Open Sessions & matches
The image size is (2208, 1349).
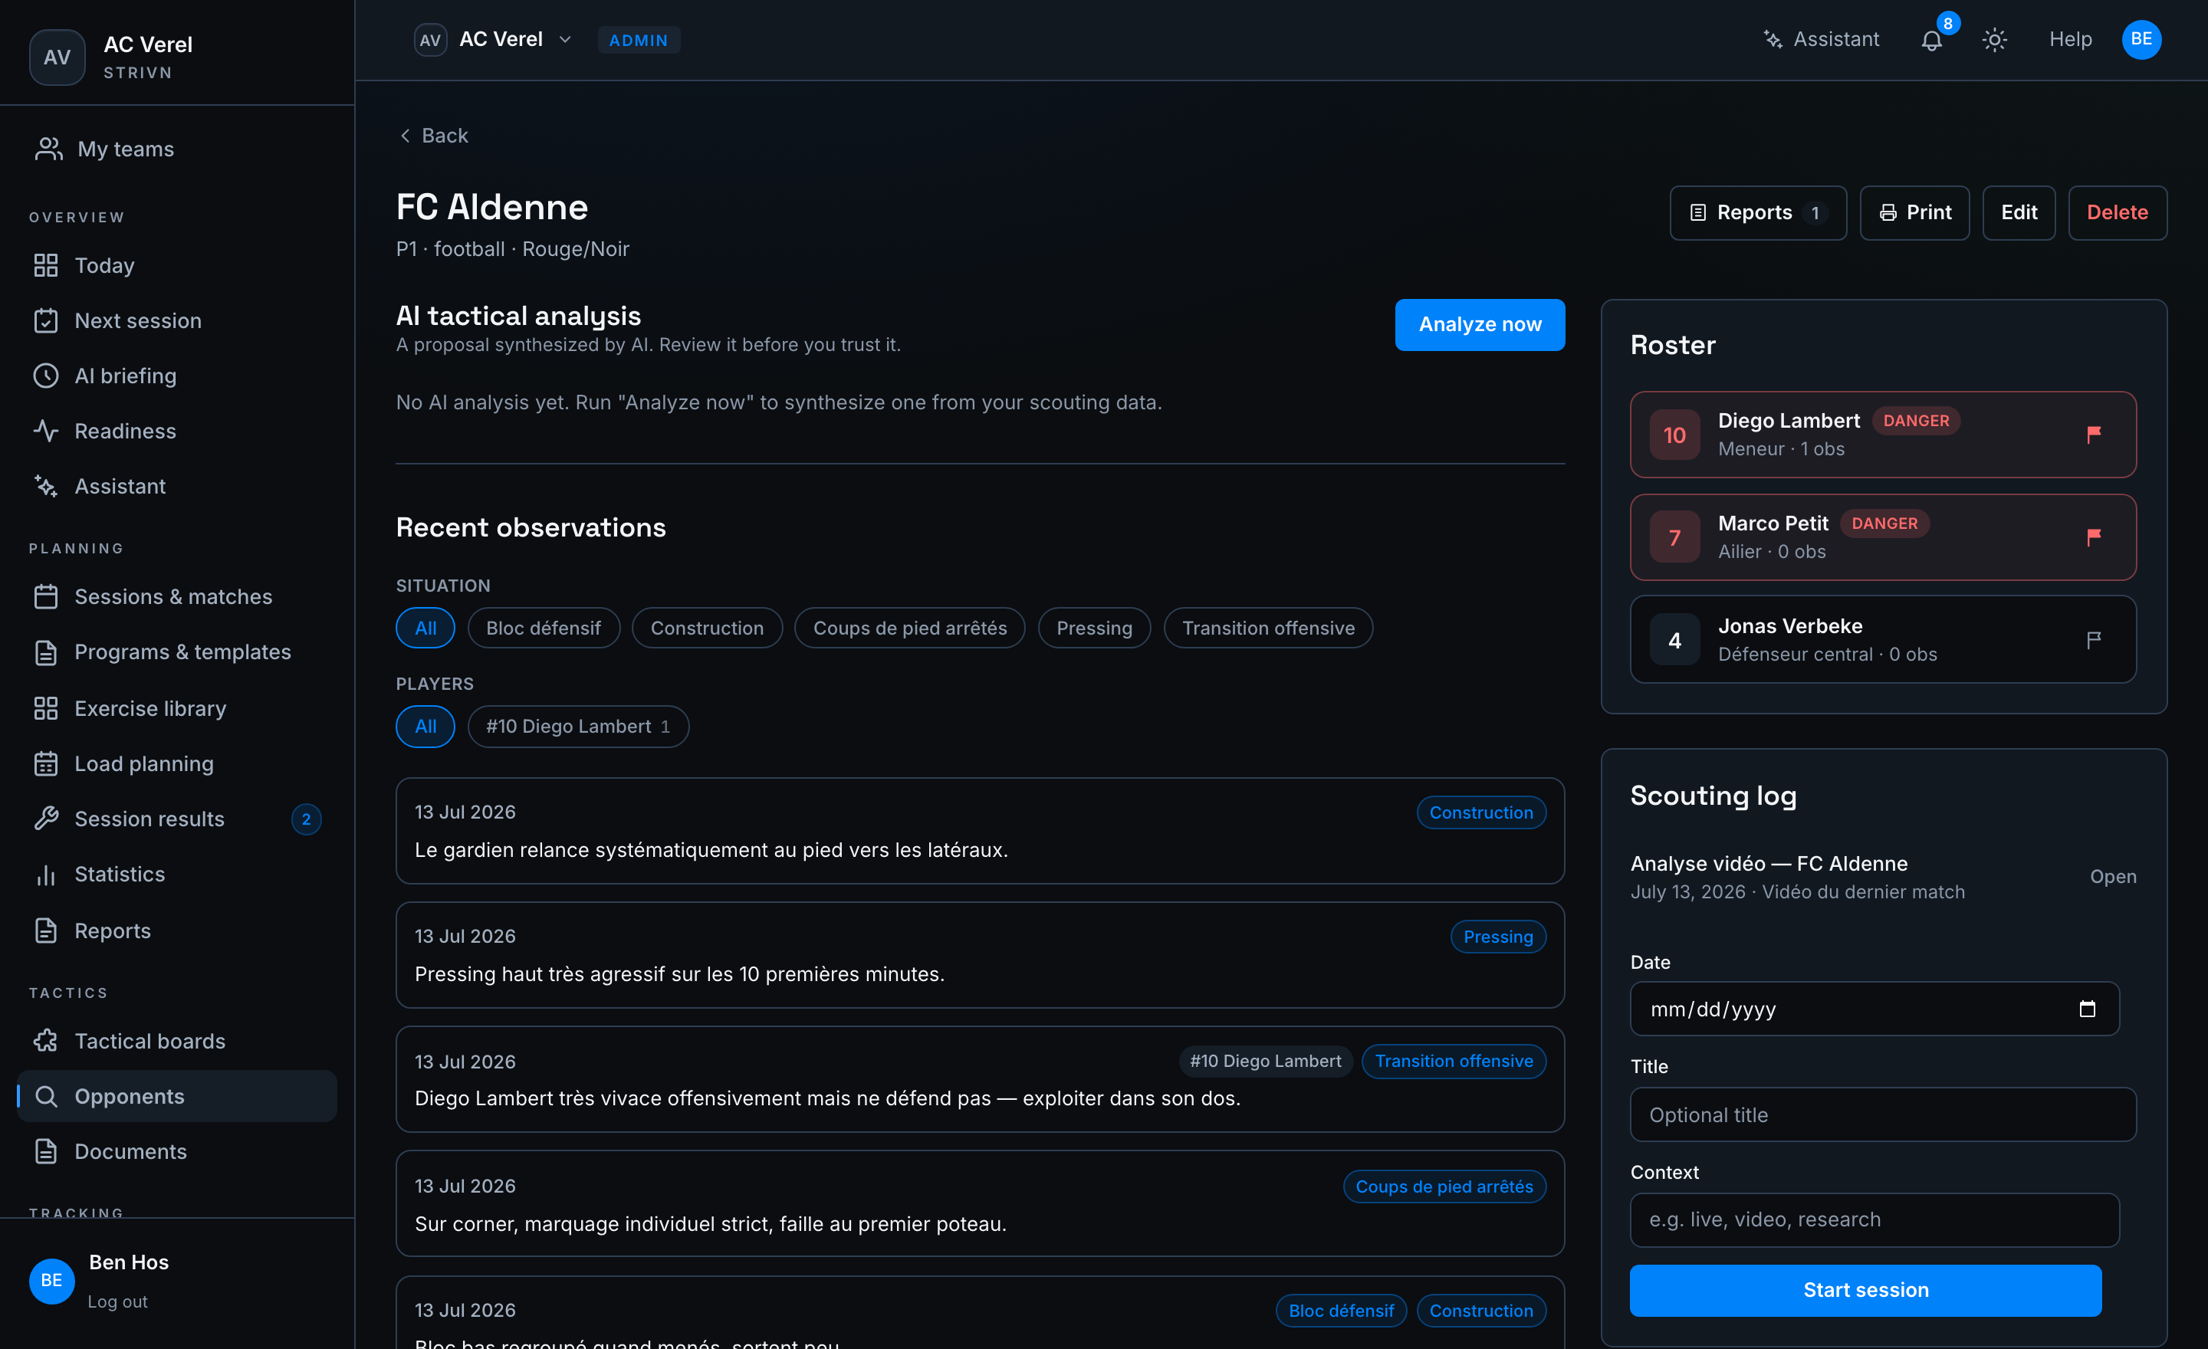pos(176,596)
